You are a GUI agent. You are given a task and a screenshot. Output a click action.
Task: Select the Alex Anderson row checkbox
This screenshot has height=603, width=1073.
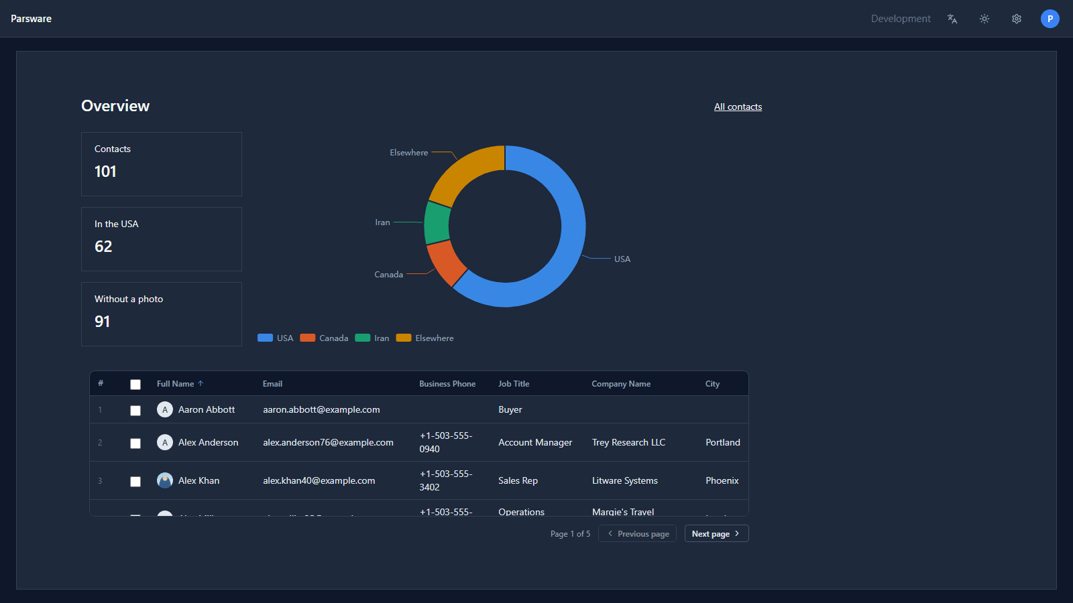[x=135, y=444]
